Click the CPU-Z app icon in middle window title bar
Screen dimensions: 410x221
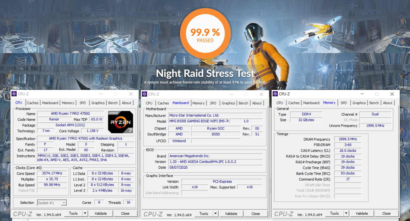[x=145, y=94]
